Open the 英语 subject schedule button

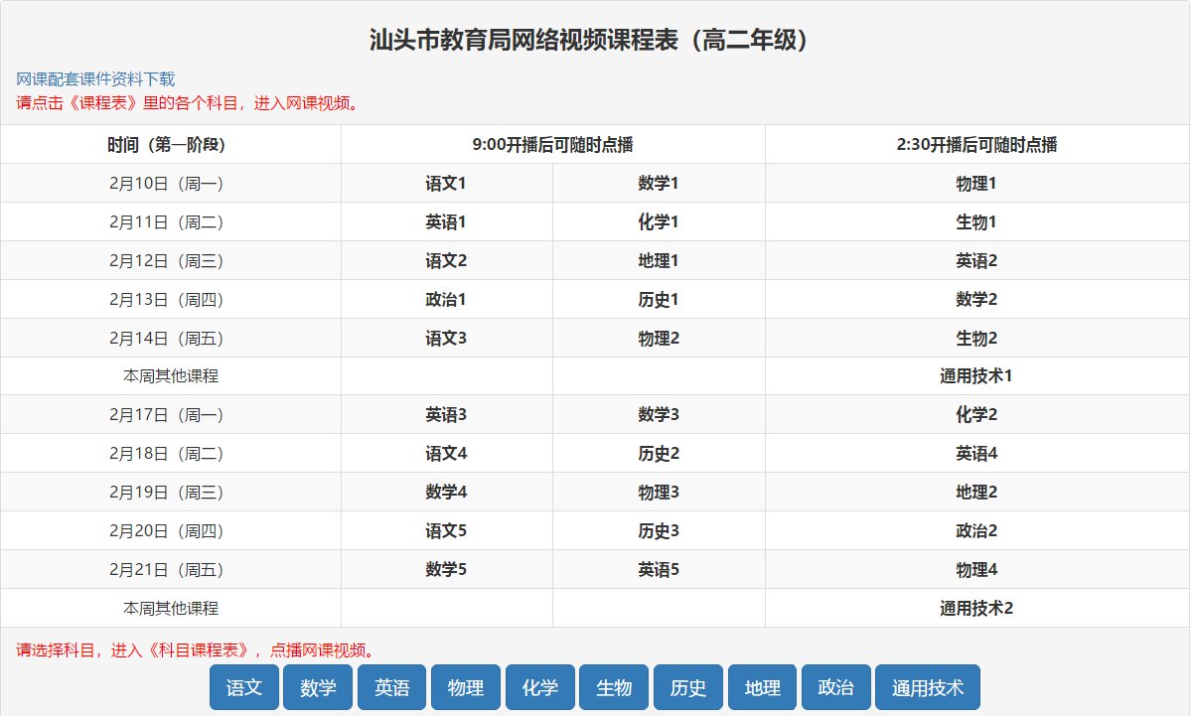(x=391, y=687)
